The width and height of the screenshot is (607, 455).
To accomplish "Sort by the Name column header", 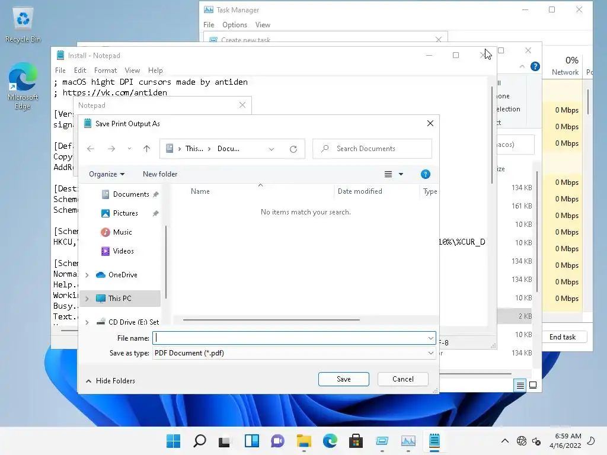I will (x=200, y=191).
